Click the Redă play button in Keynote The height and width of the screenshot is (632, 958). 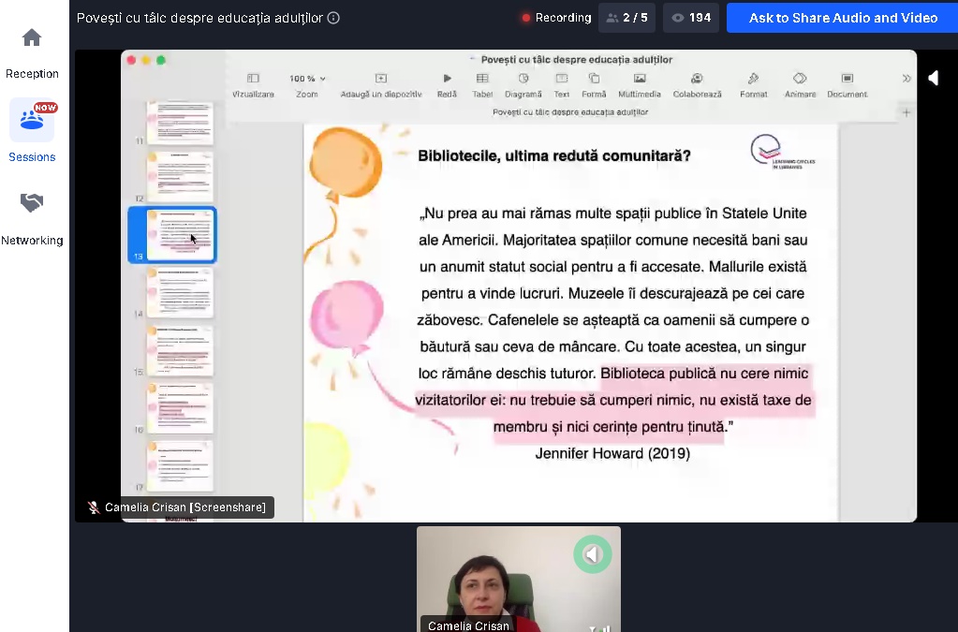click(x=447, y=80)
